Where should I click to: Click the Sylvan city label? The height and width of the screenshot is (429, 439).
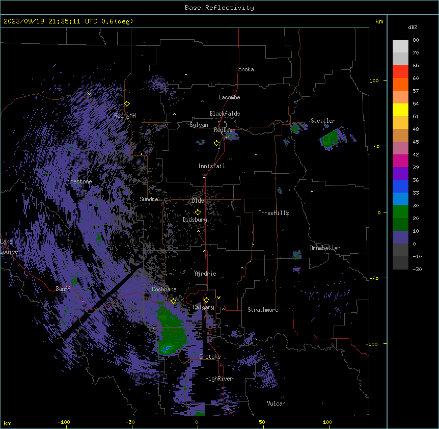pyautogui.click(x=199, y=125)
